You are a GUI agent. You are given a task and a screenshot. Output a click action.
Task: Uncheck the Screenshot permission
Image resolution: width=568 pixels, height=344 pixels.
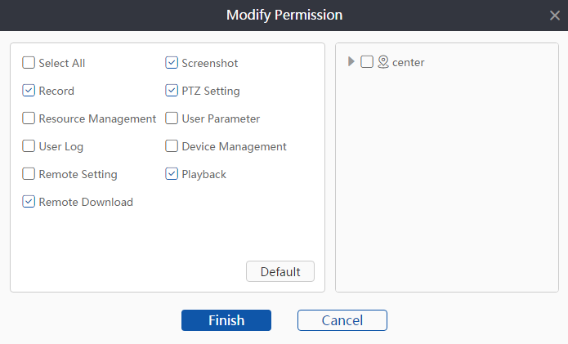click(x=172, y=63)
